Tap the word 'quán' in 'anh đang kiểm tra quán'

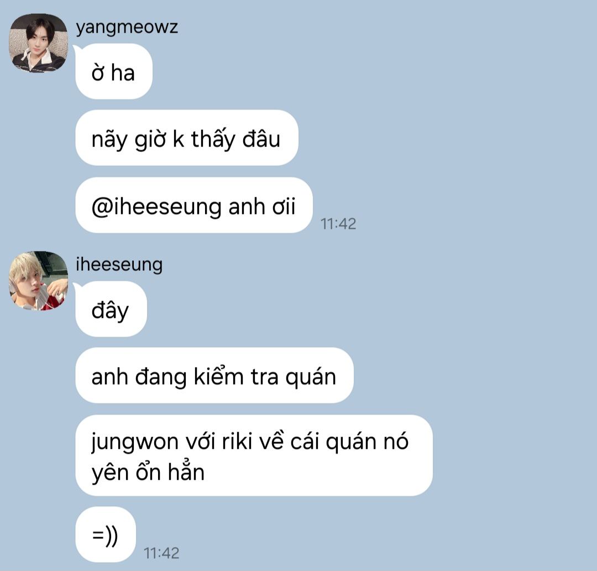pyautogui.click(x=311, y=377)
